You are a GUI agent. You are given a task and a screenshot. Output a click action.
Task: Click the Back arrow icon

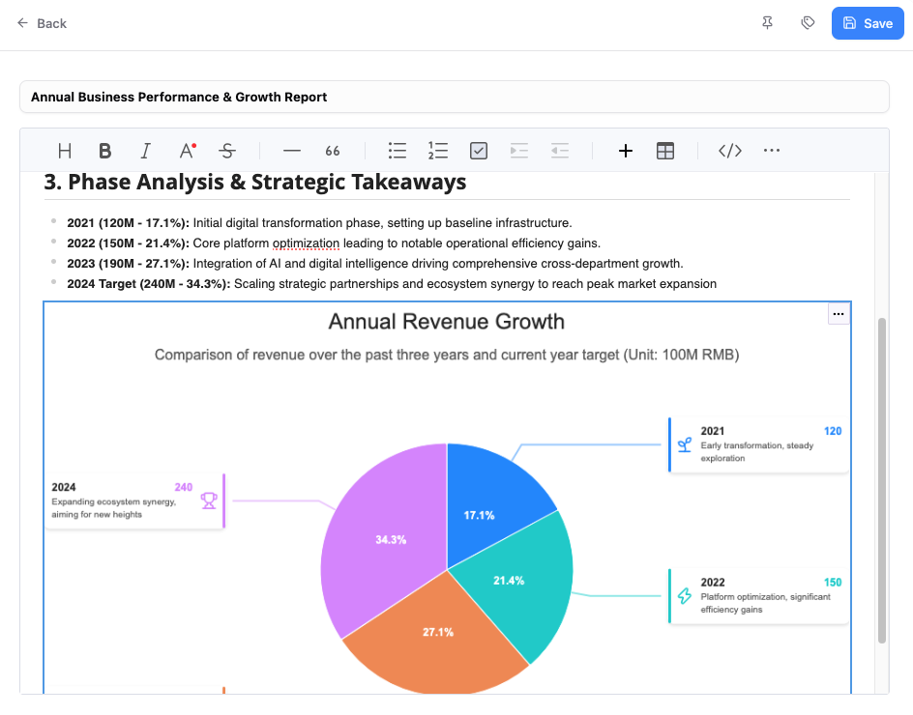22,23
